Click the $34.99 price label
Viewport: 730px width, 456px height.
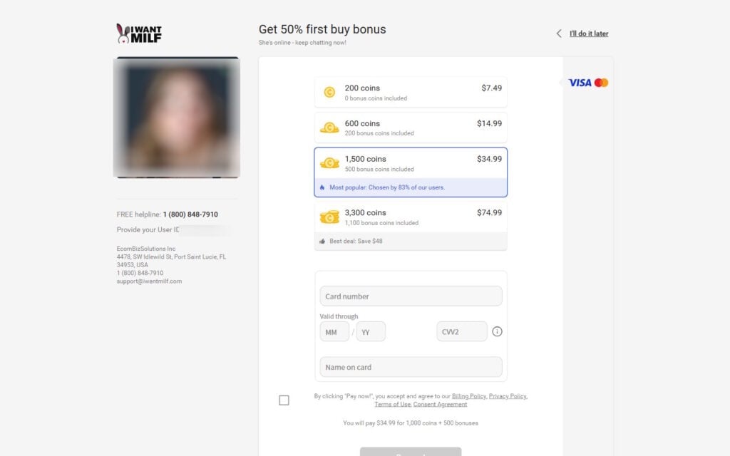[x=489, y=159]
